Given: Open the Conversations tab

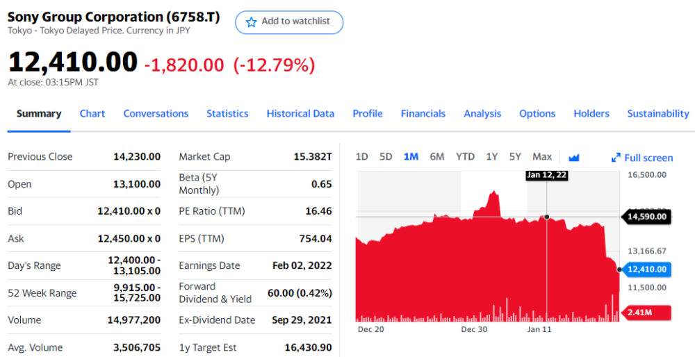Looking at the screenshot, I should coord(156,114).
